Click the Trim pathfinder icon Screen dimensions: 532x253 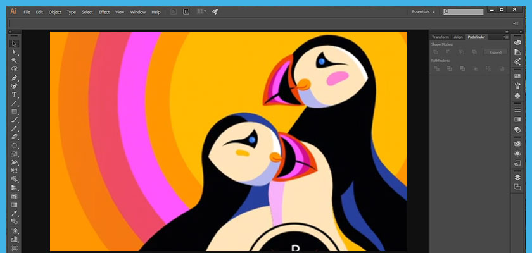(450, 68)
